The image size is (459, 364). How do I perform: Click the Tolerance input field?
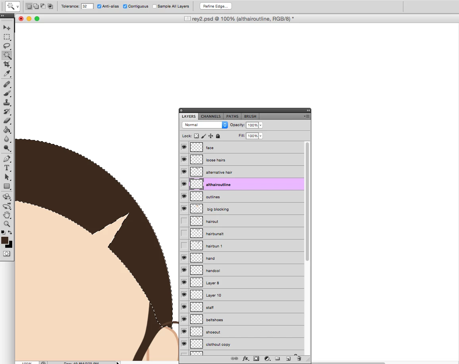87,6
